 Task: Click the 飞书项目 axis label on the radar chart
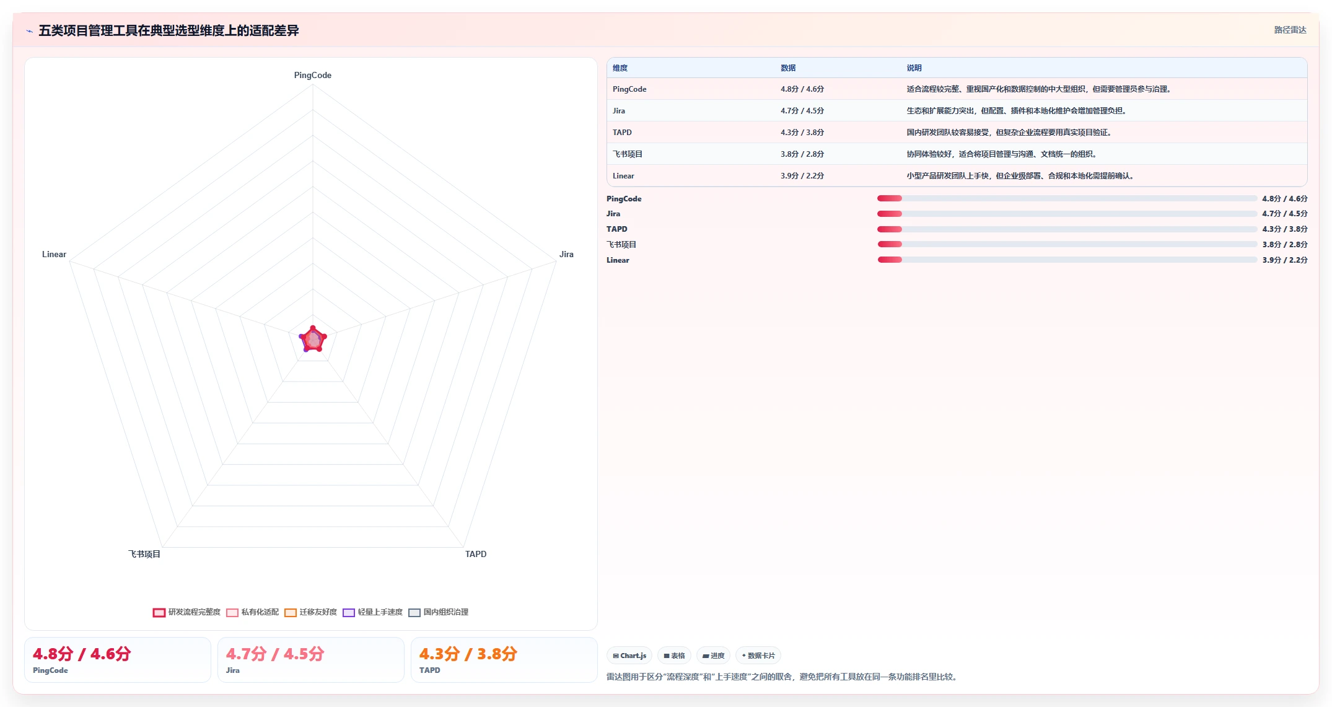[x=144, y=554]
